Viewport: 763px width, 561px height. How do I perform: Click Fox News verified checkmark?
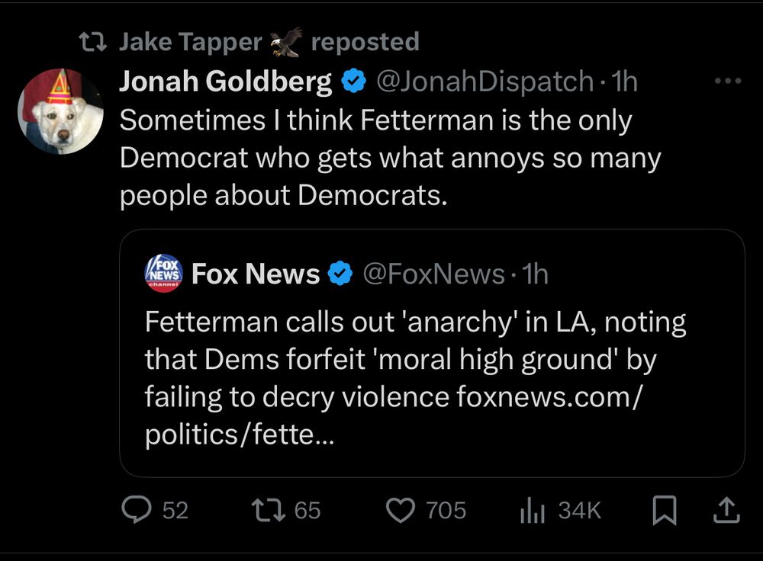(341, 273)
